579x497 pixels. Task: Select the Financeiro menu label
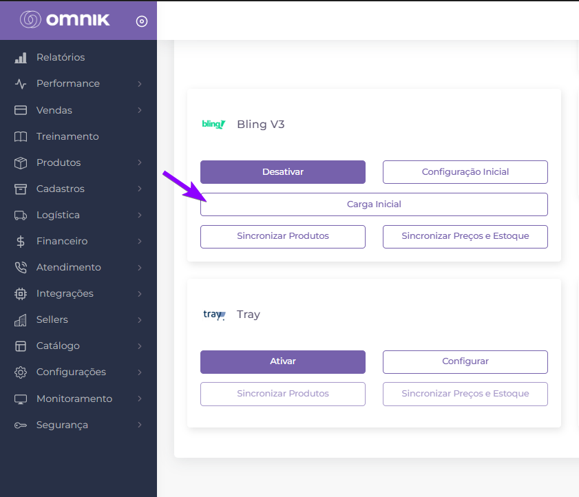coord(62,241)
